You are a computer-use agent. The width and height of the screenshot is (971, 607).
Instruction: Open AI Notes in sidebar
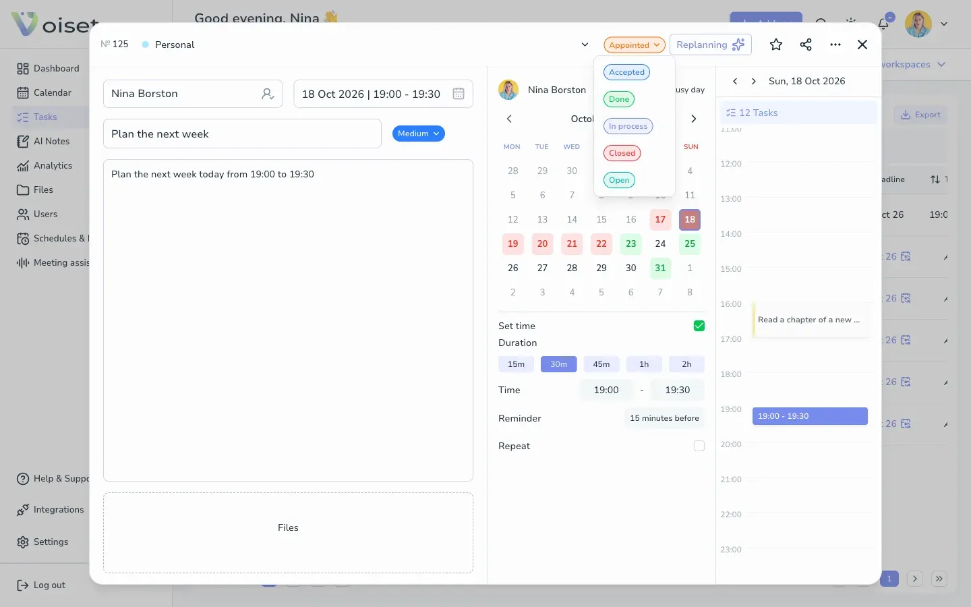click(43, 141)
